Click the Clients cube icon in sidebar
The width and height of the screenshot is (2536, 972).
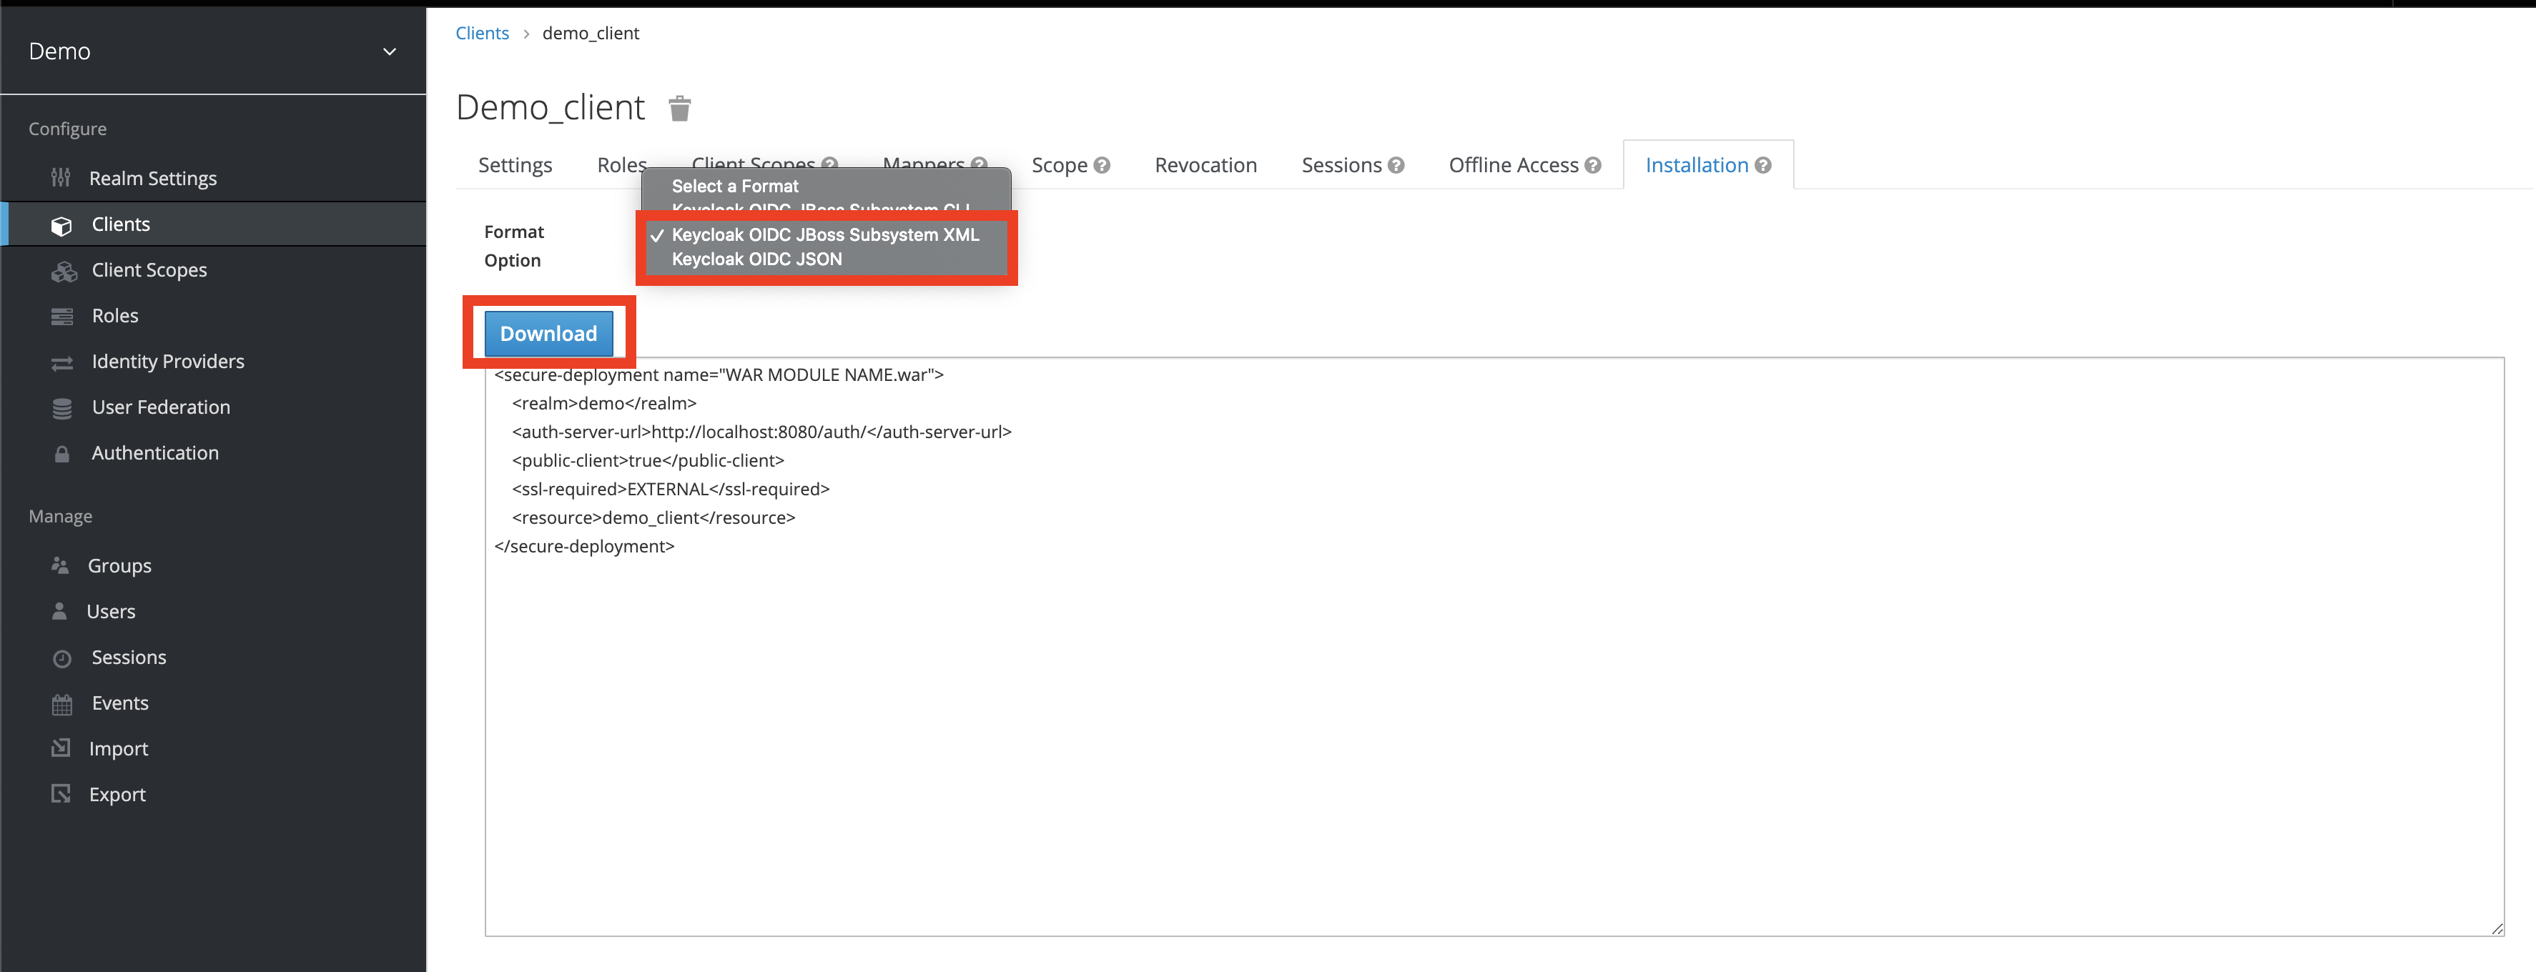61,225
